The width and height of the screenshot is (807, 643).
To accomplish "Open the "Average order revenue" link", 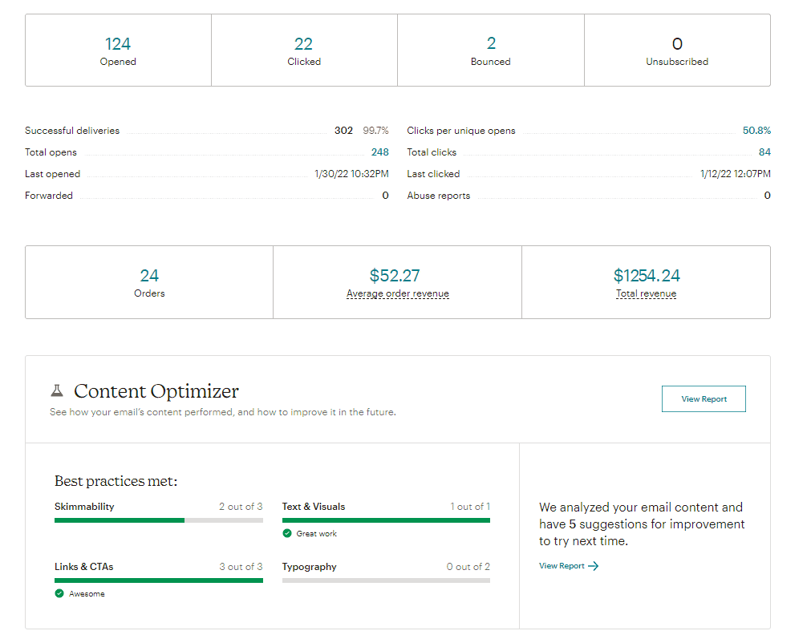I will click(x=397, y=293).
